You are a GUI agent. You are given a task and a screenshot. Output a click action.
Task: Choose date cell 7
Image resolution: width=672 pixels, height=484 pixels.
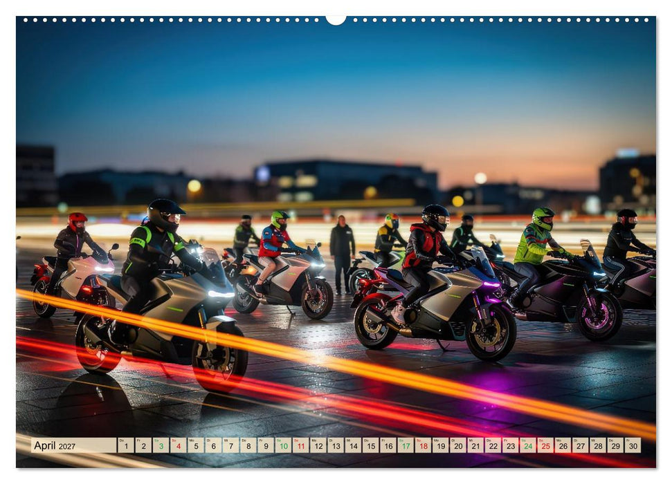coord(231,445)
